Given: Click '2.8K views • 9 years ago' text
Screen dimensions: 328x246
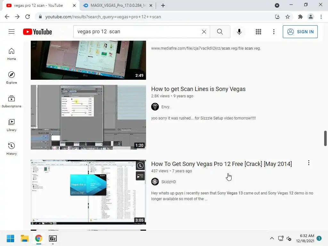Looking at the screenshot, I should pos(172,96).
